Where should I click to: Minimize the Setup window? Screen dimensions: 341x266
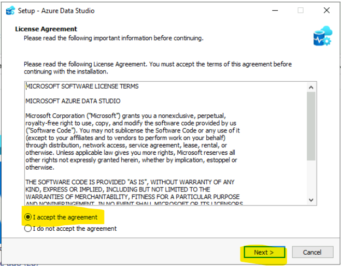pyautogui.click(x=275, y=10)
